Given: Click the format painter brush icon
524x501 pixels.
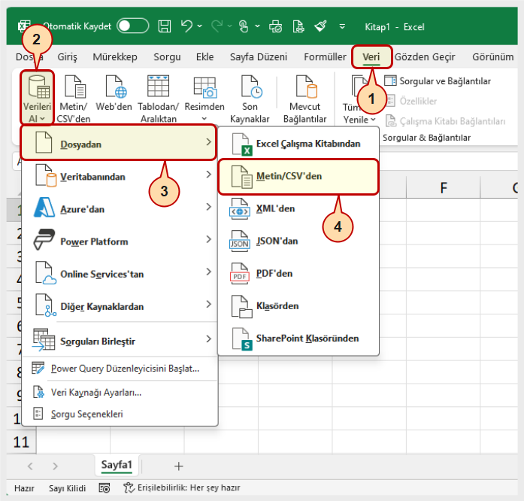Looking at the screenshot, I should (320, 26).
